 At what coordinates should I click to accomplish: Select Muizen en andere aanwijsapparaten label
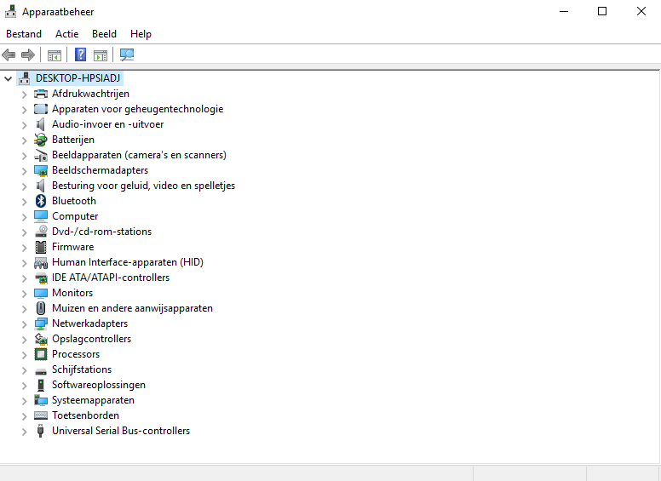click(132, 308)
